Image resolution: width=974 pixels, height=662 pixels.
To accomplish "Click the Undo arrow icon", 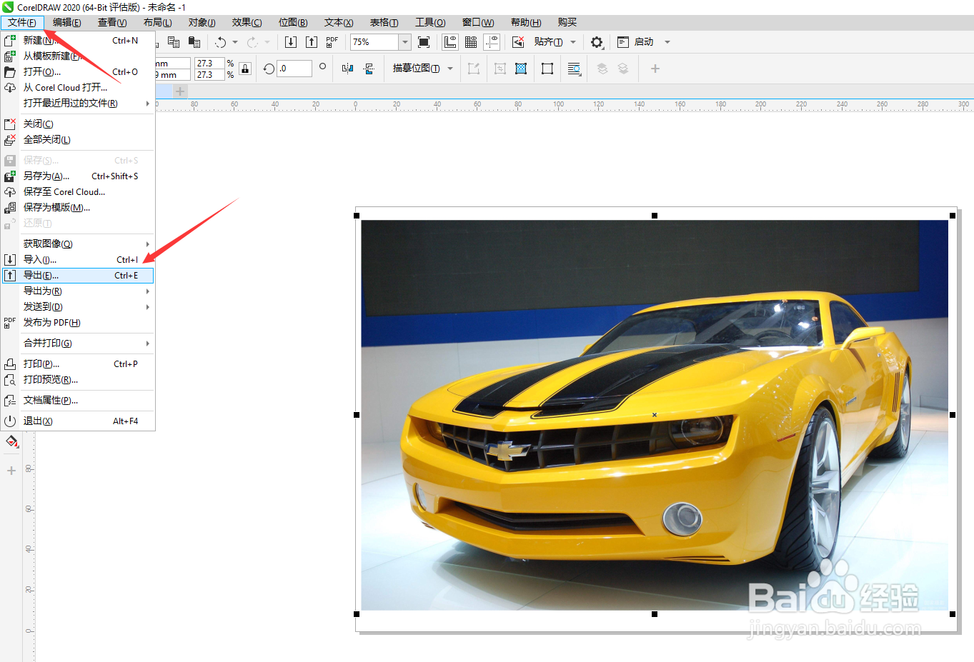I will click(x=221, y=42).
